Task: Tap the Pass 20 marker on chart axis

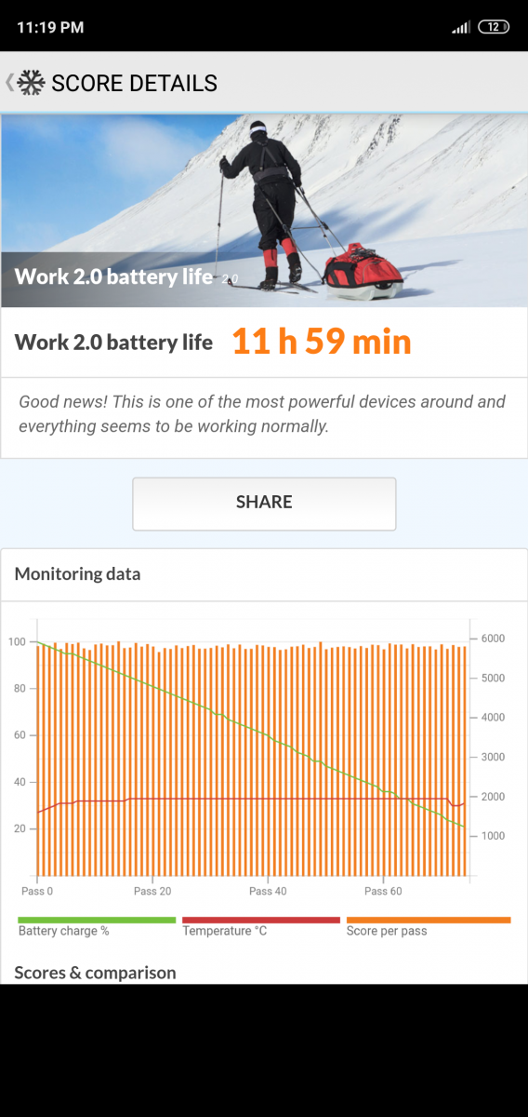Action: tap(152, 891)
